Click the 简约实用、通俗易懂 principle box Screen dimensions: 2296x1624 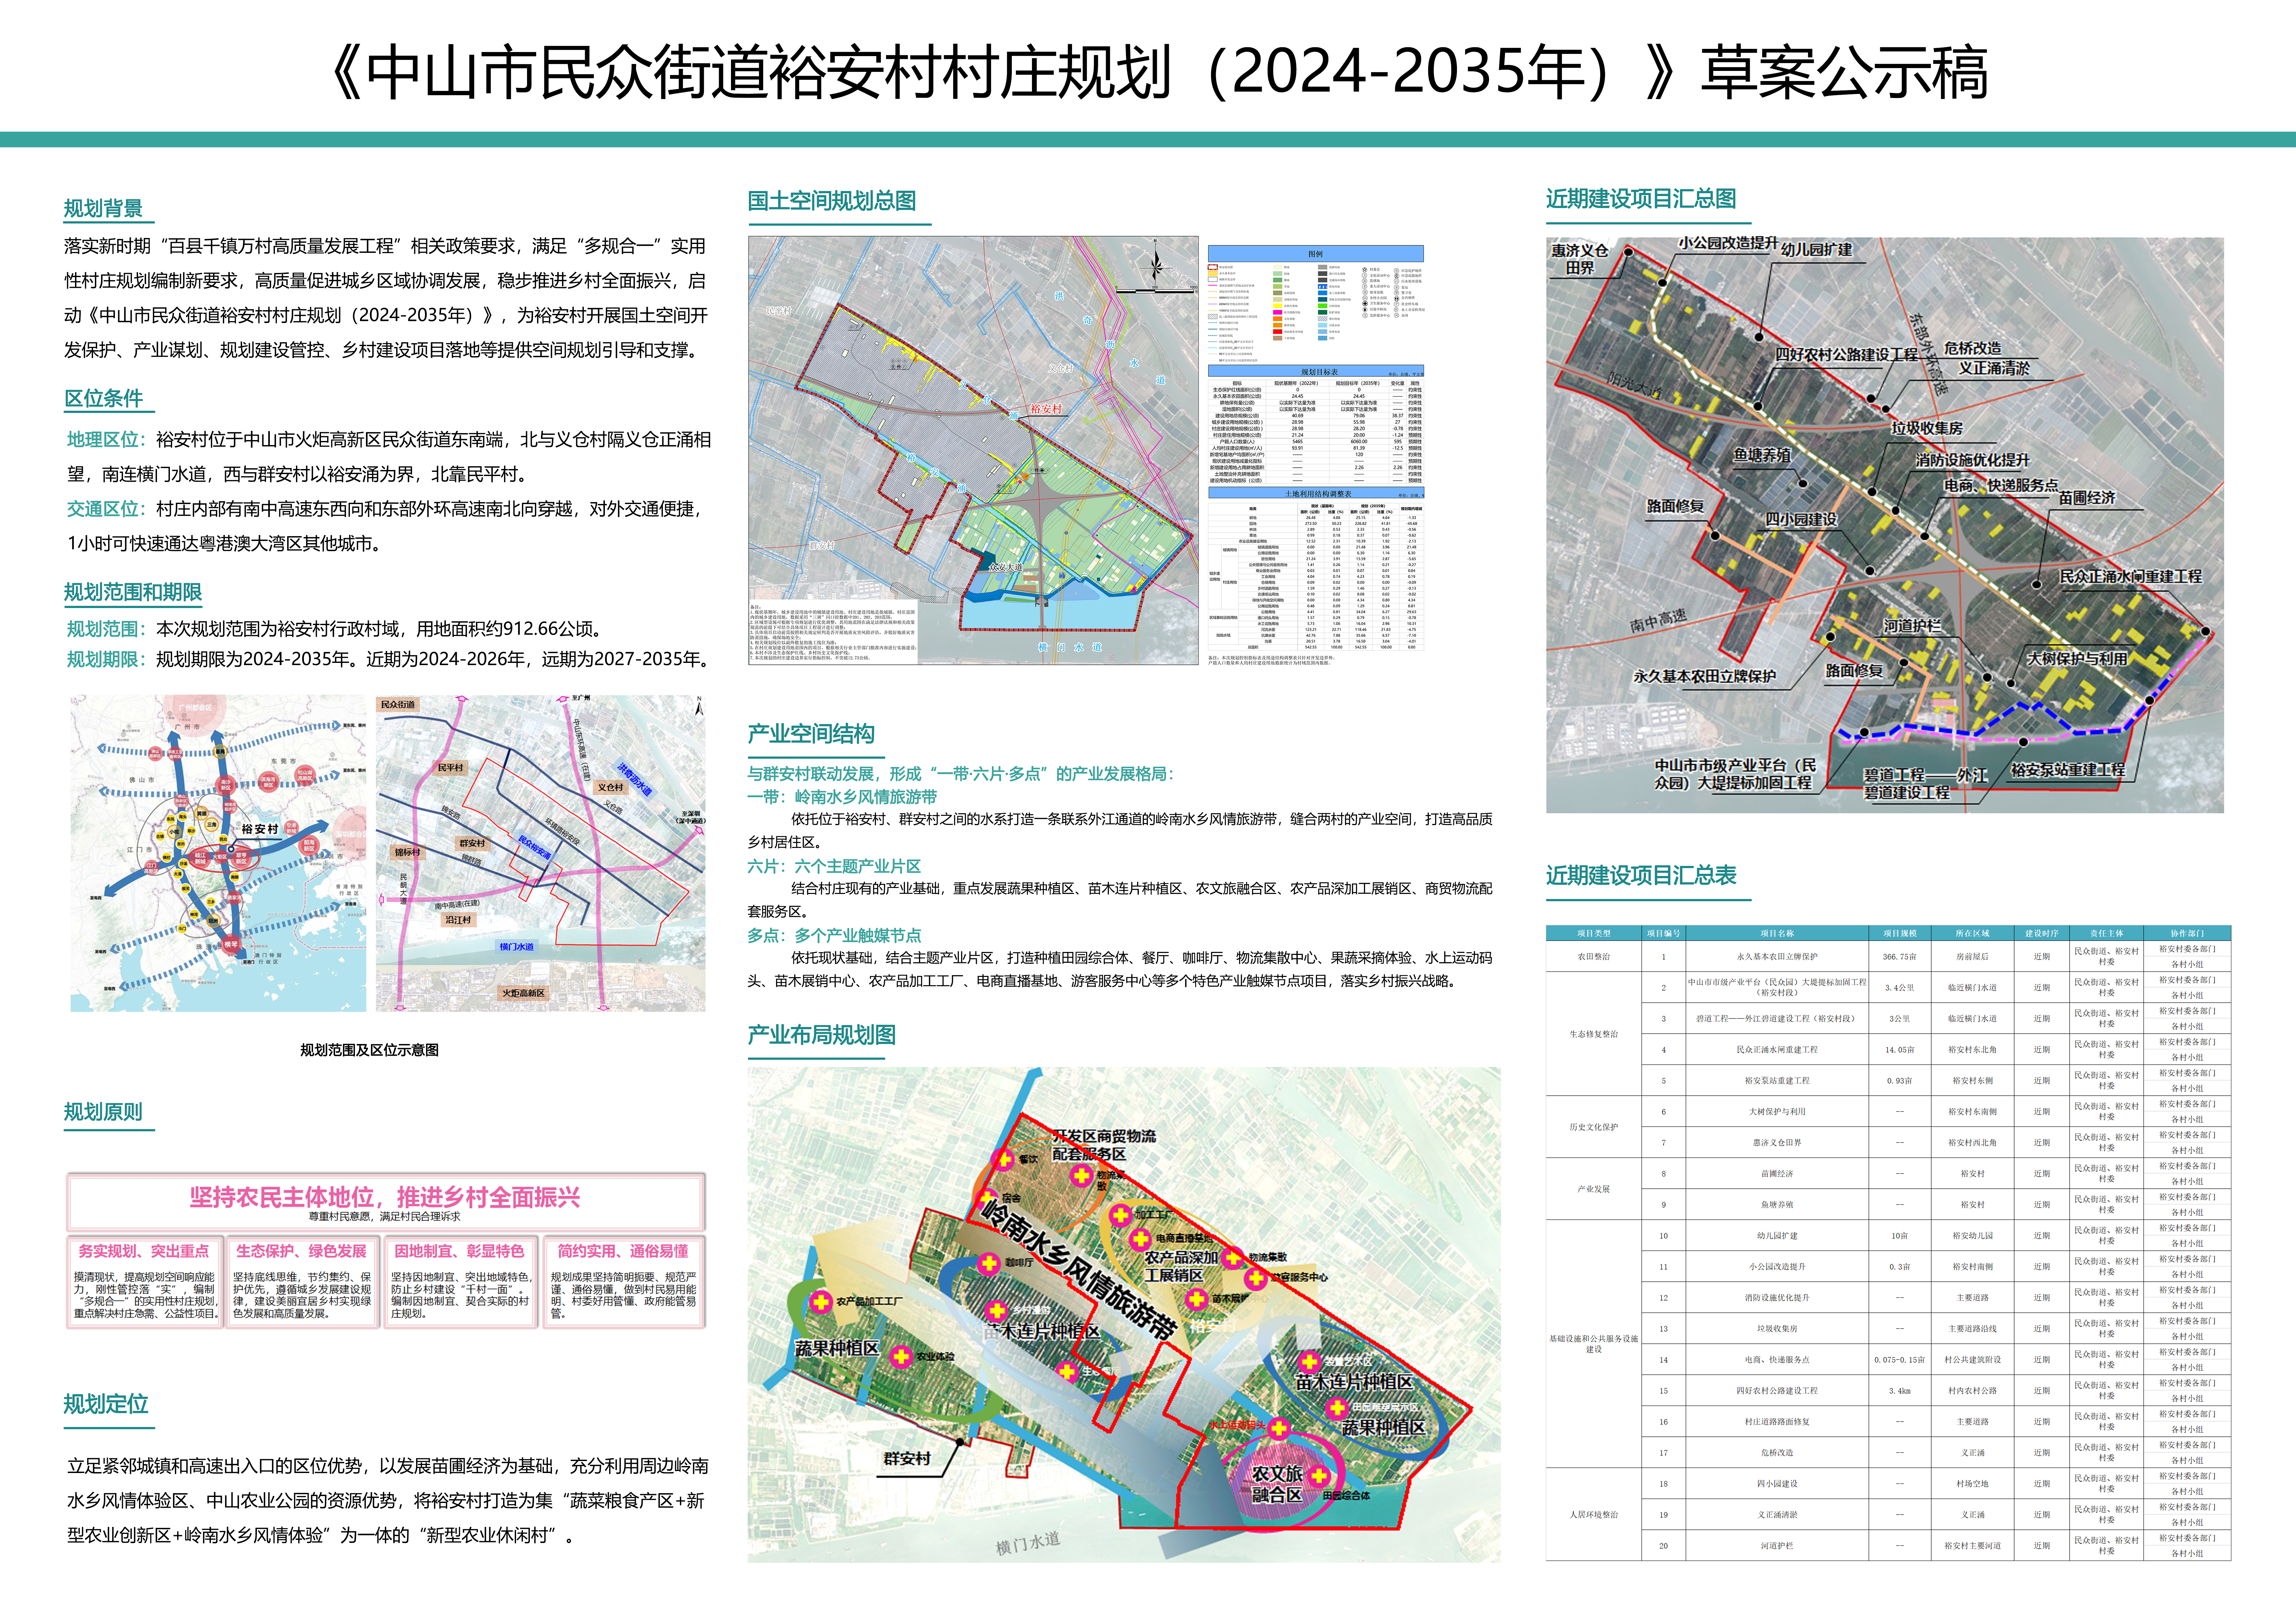pyautogui.click(x=624, y=1282)
